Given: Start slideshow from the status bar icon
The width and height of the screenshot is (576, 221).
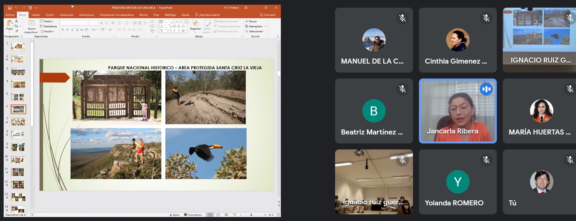Looking at the screenshot, I should (x=235, y=215).
